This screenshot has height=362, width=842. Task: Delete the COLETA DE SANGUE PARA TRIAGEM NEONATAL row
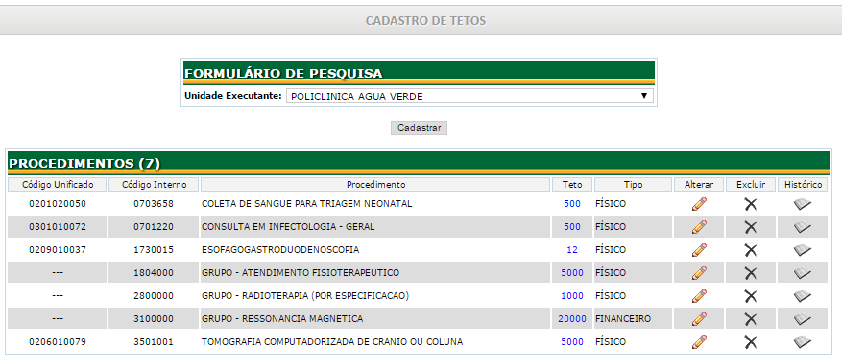point(750,204)
